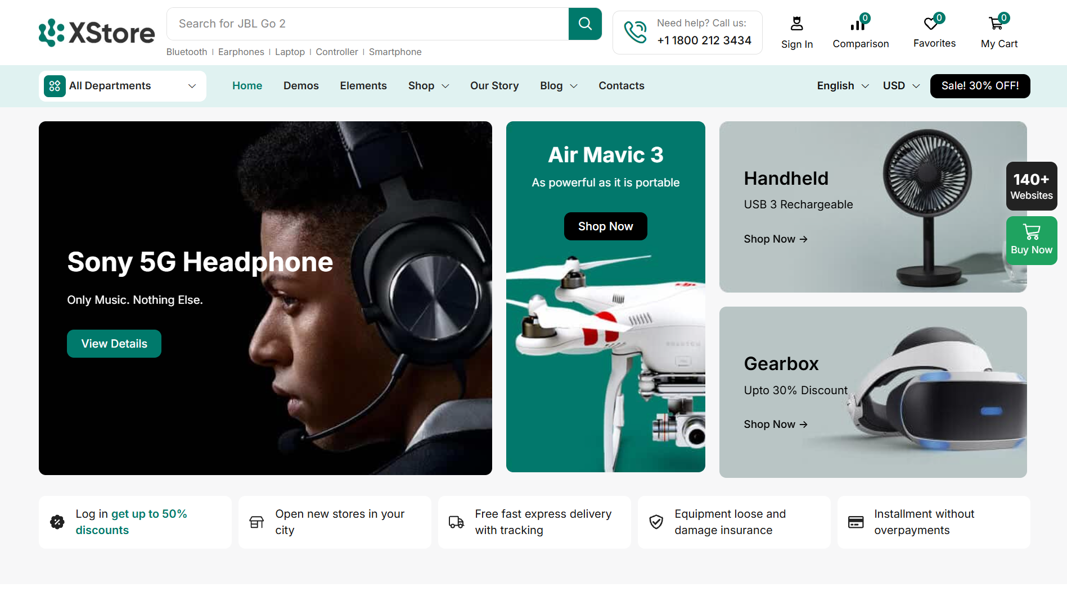Expand the Blog menu chevron

point(574,86)
